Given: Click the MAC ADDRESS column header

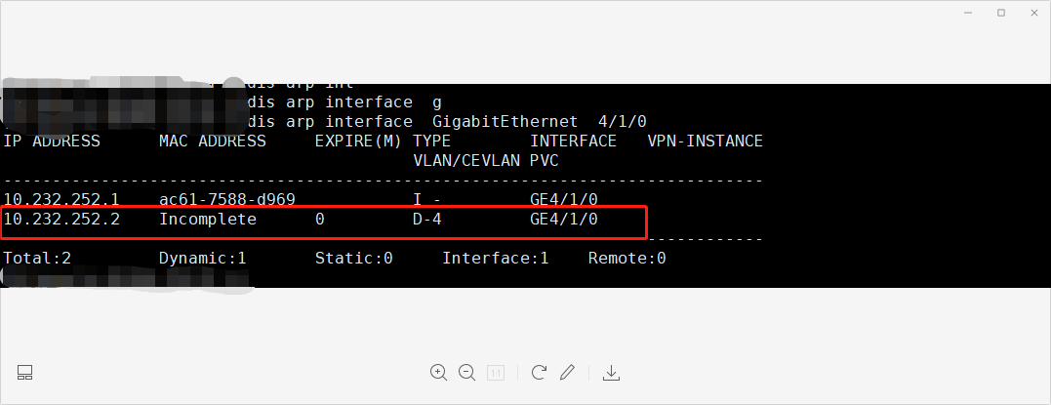Looking at the screenshot, I should pyautogui.click(x=213, y=142).
